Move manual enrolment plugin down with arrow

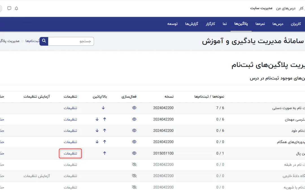coord(103,108)
